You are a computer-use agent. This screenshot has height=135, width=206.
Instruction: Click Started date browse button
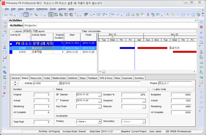click(x=100, y=95)
